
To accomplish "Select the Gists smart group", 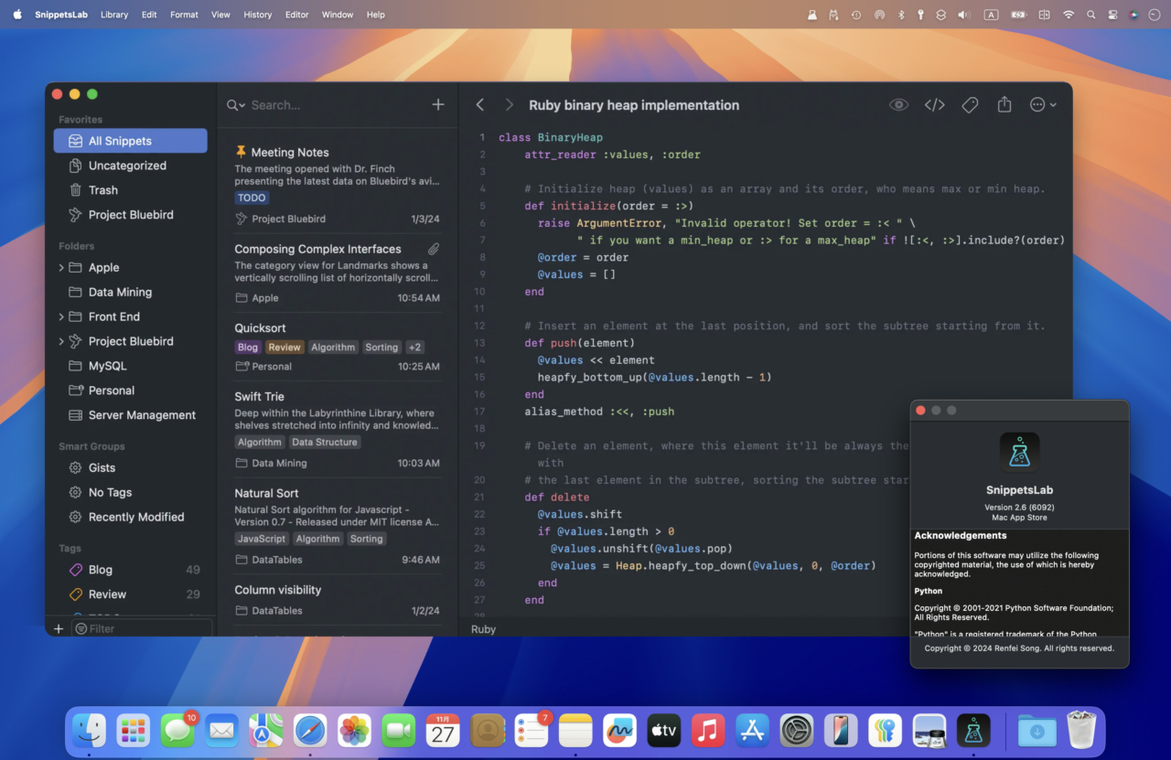I will click(x=130, y=467).
